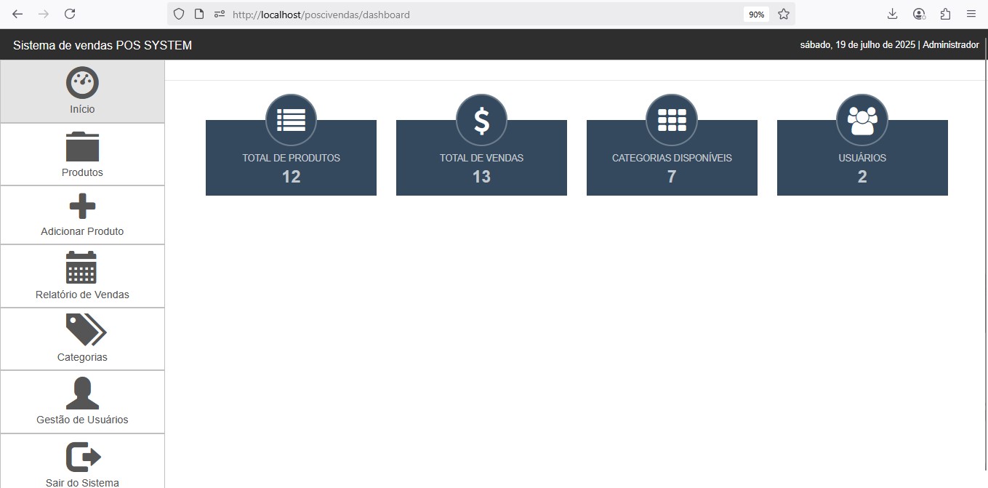Open the browser extensions puzzle icon
Screen dimensions: 988x488
point(944,13)
